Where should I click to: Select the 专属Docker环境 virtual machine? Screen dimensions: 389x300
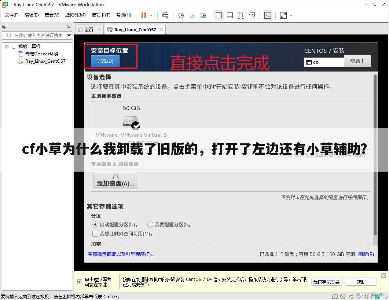[x=42, y=54]
